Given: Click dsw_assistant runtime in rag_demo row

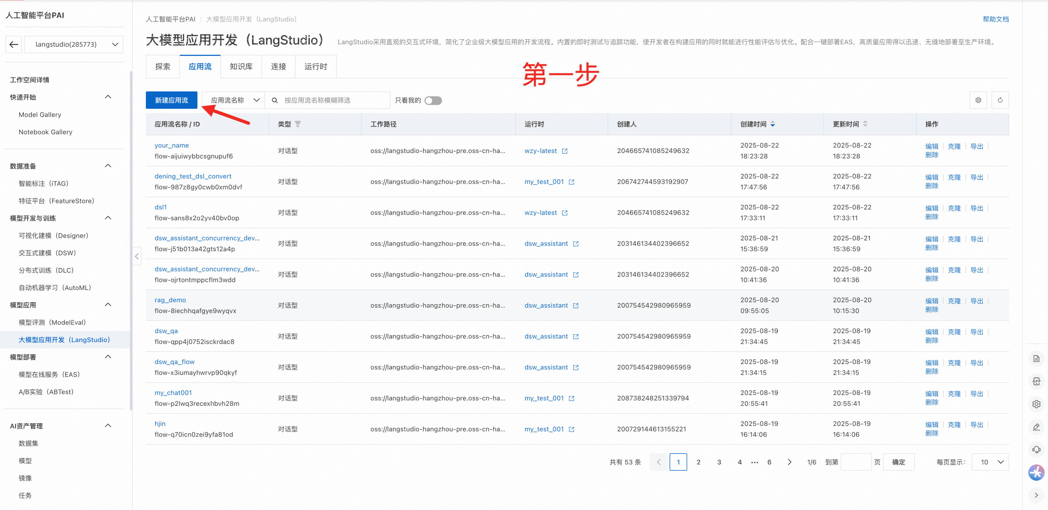Looking at the screenshot, I should click(x=546, y=306).
